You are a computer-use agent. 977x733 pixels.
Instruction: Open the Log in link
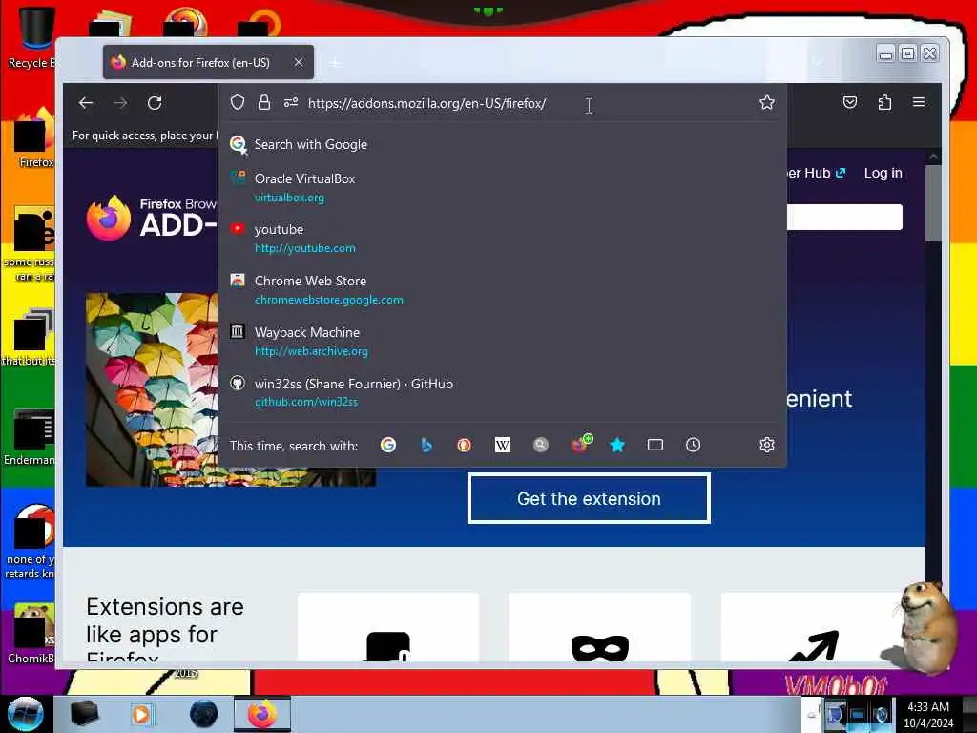(x=883, y=174)
